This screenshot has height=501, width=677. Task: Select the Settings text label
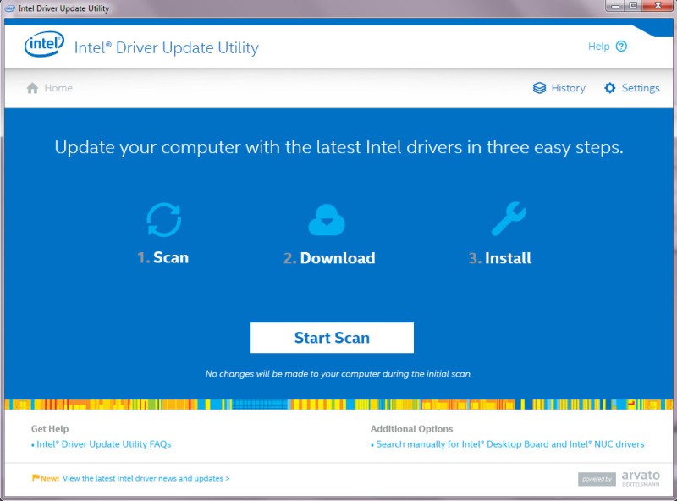coord(641,88)
